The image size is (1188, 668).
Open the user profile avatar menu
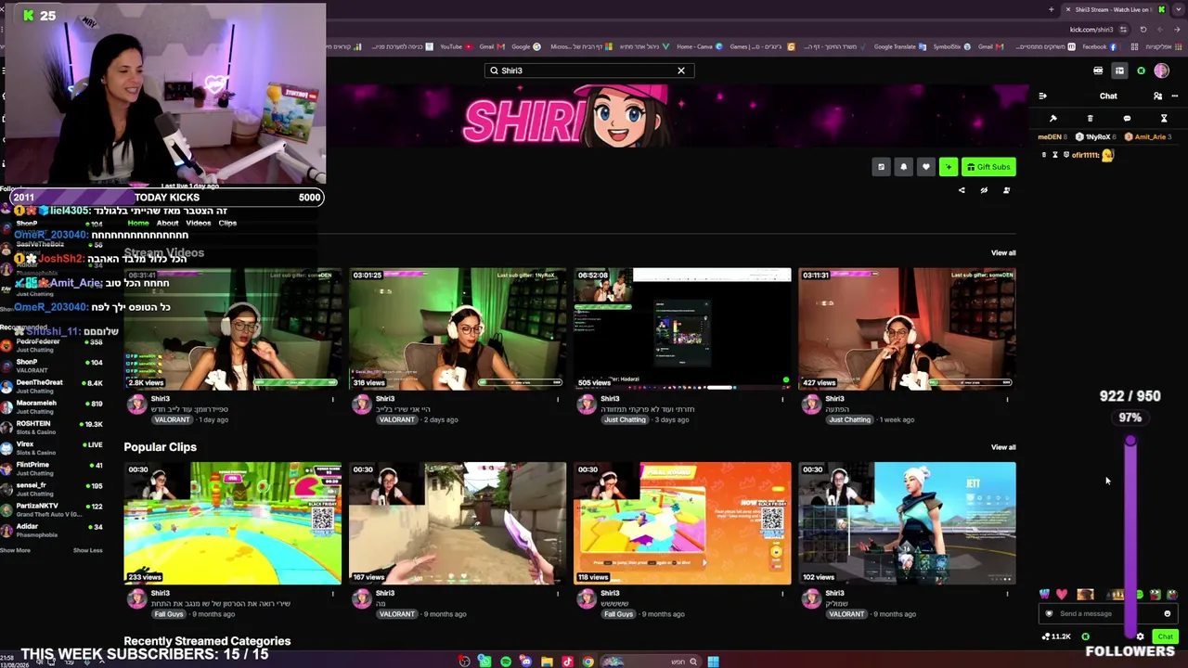(x=1161, y=71)
